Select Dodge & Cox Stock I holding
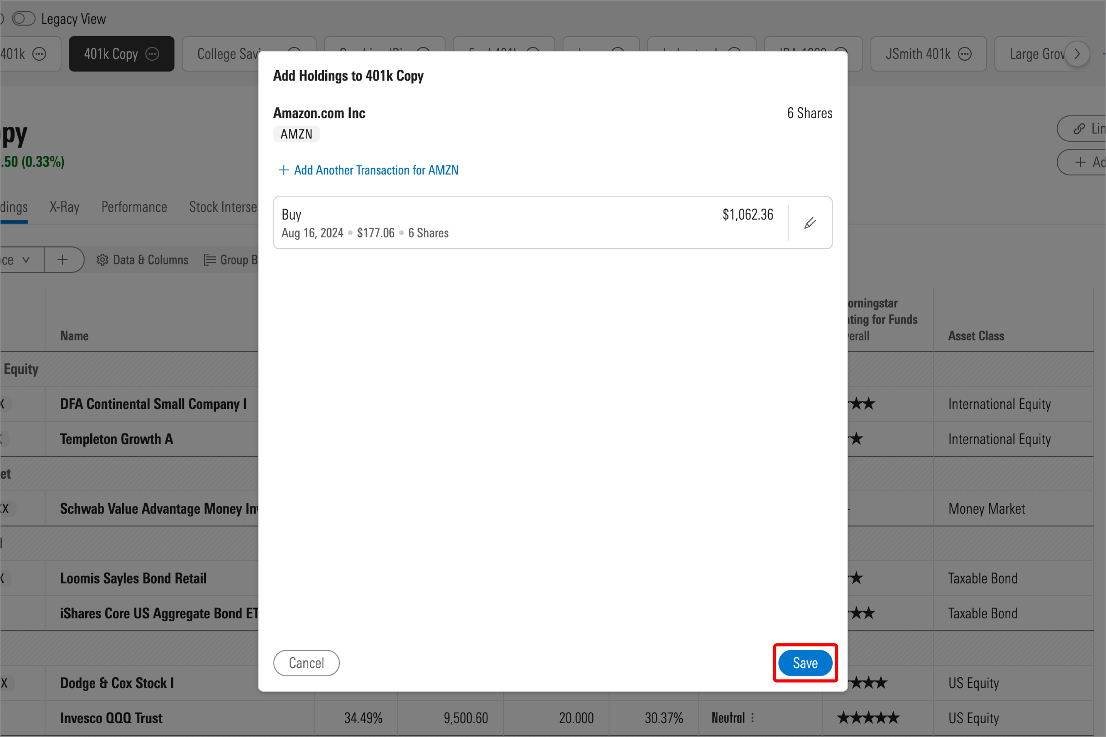1106x737 pixels. click(x=117, y=683)
